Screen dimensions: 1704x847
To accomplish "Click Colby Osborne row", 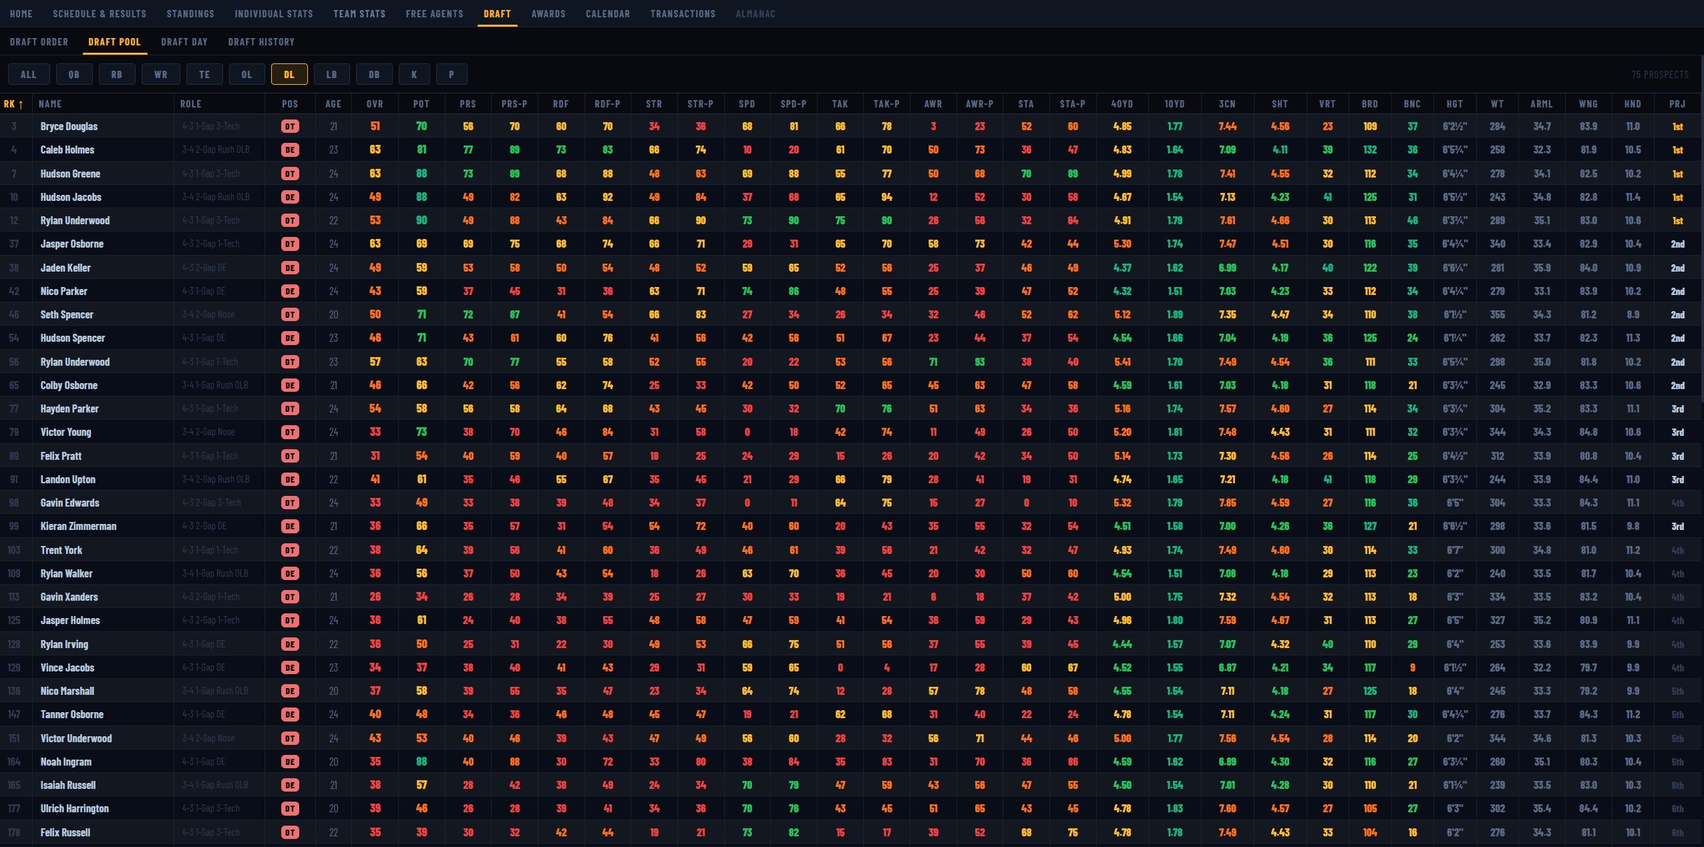I will point(852,385).
